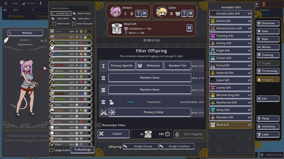The width and height of the screenshot is (284, 159).
Task: Click the Assign Loadout button
Action: tap(177, 146)
